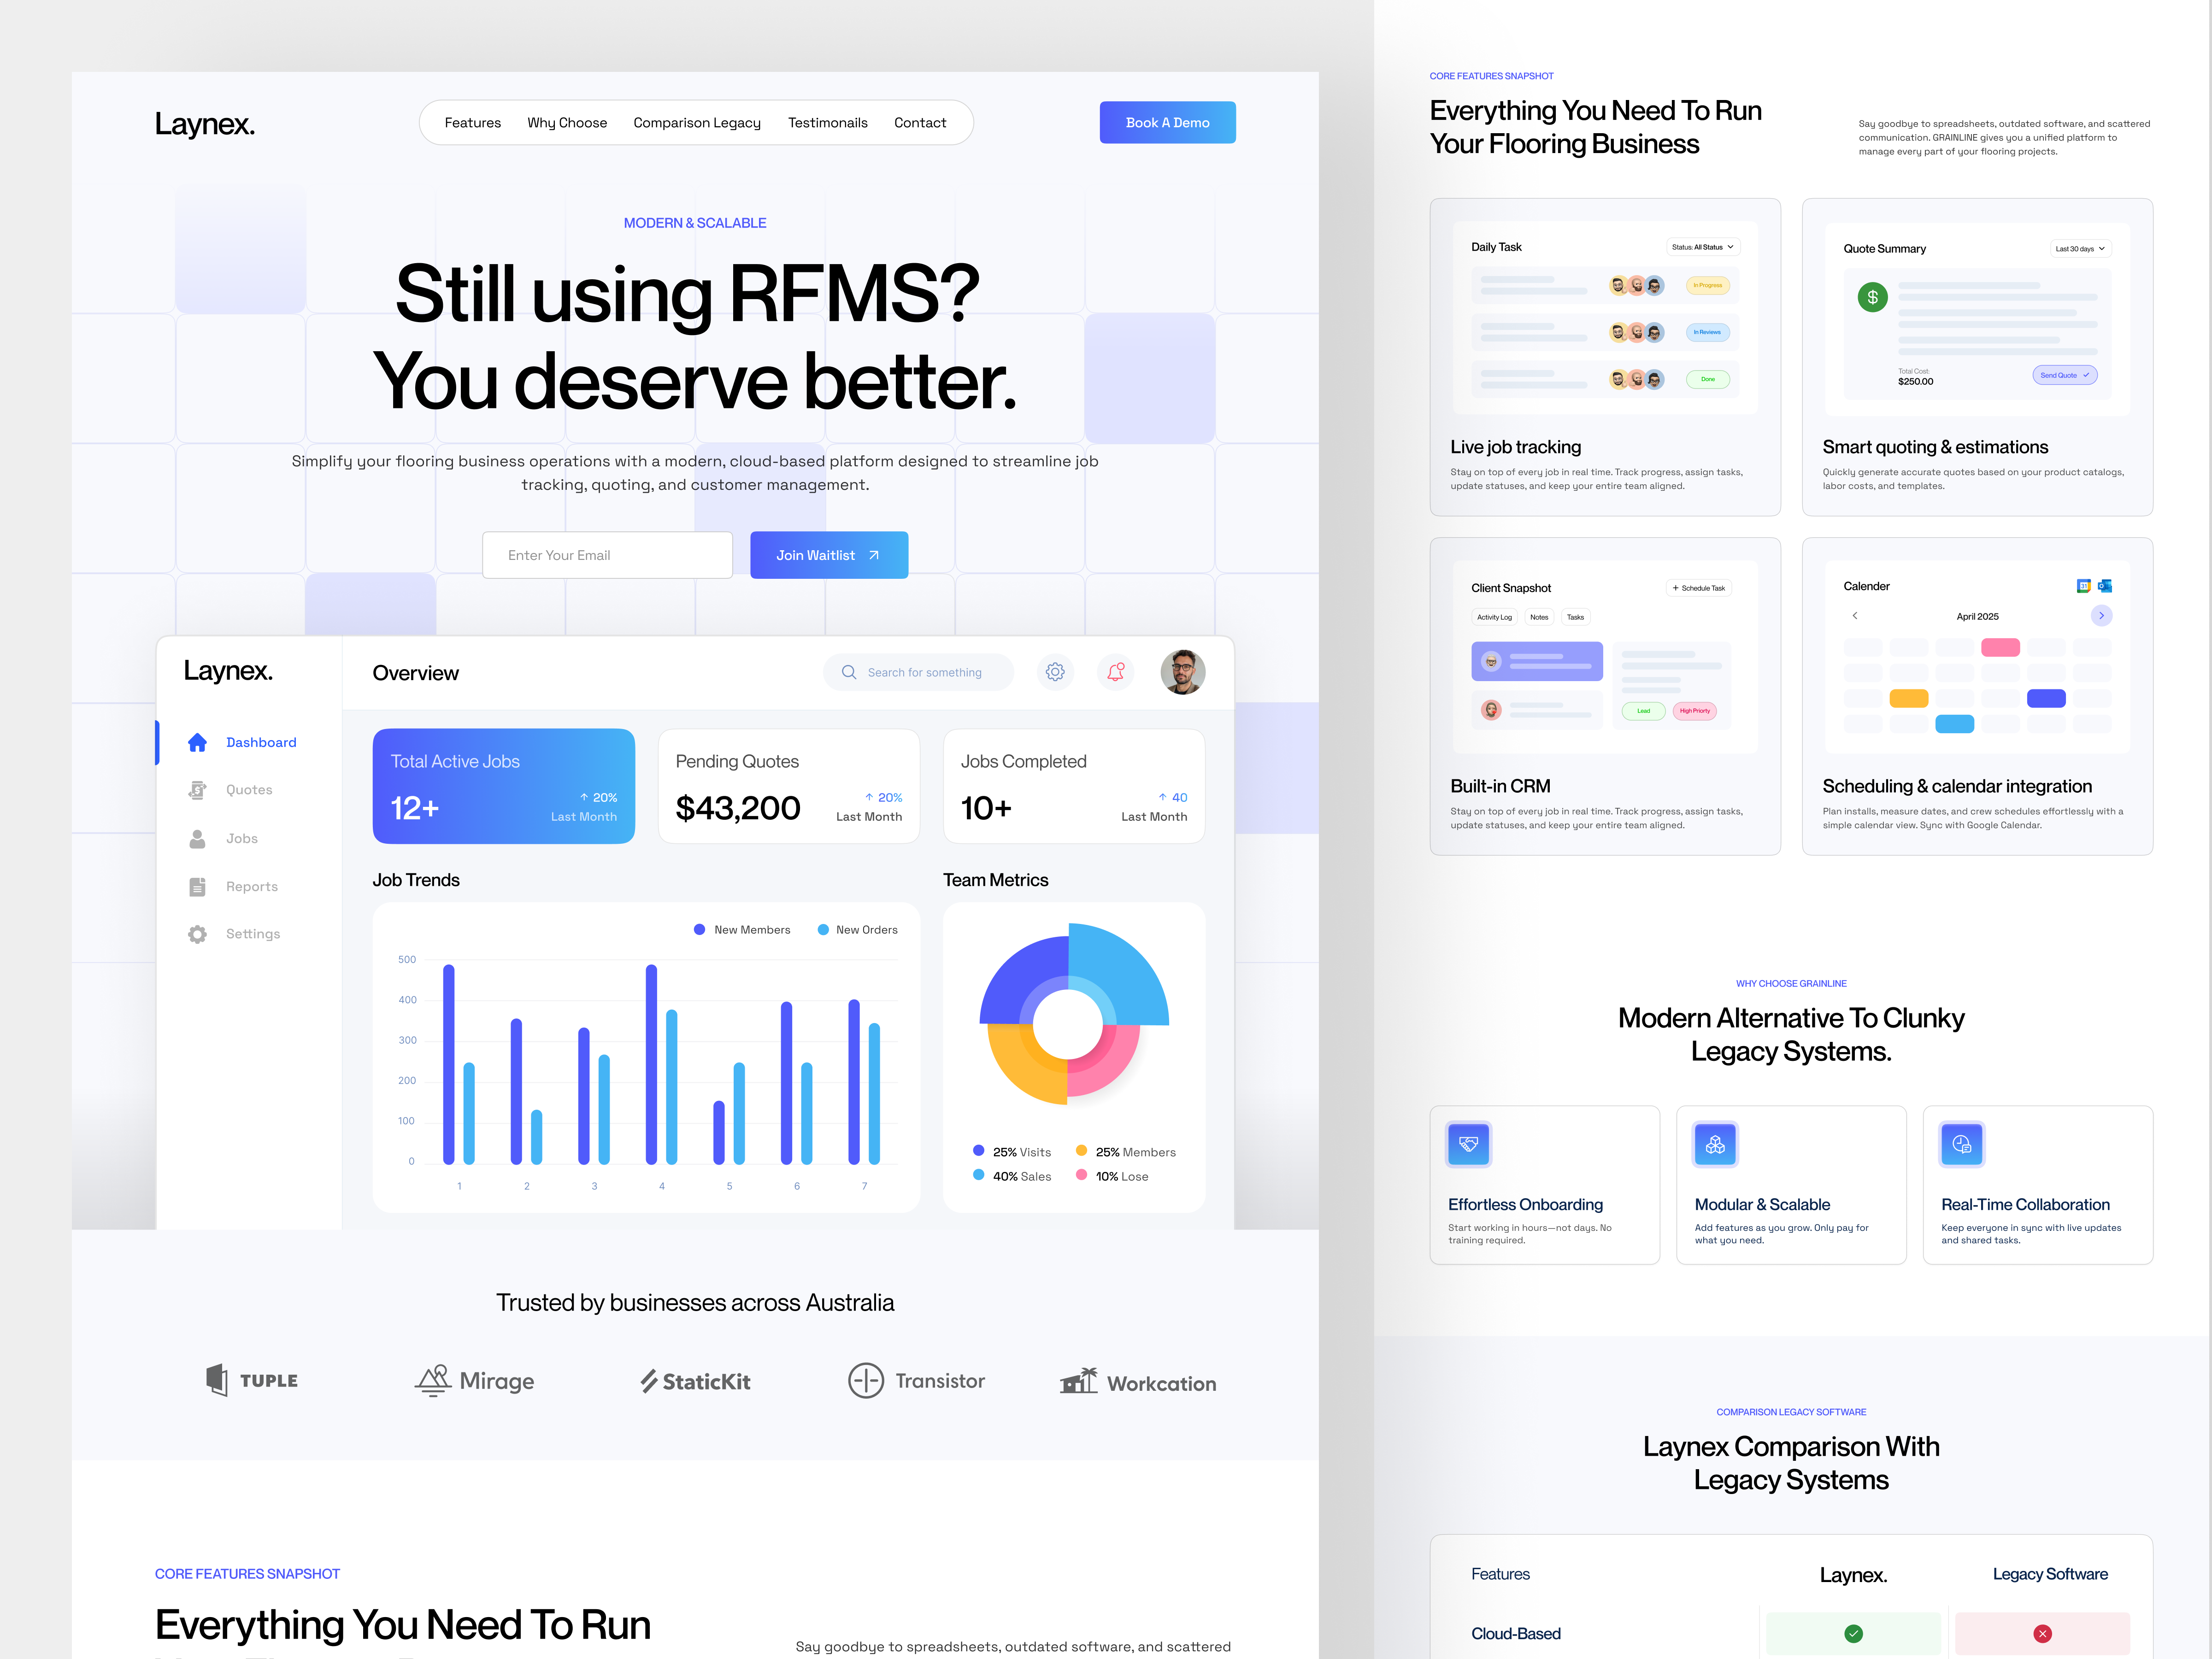The width and height of the screenshot is (2212, 1659).
Task: Go to previous month in calendar
Action: click(x=1855, y=616)
